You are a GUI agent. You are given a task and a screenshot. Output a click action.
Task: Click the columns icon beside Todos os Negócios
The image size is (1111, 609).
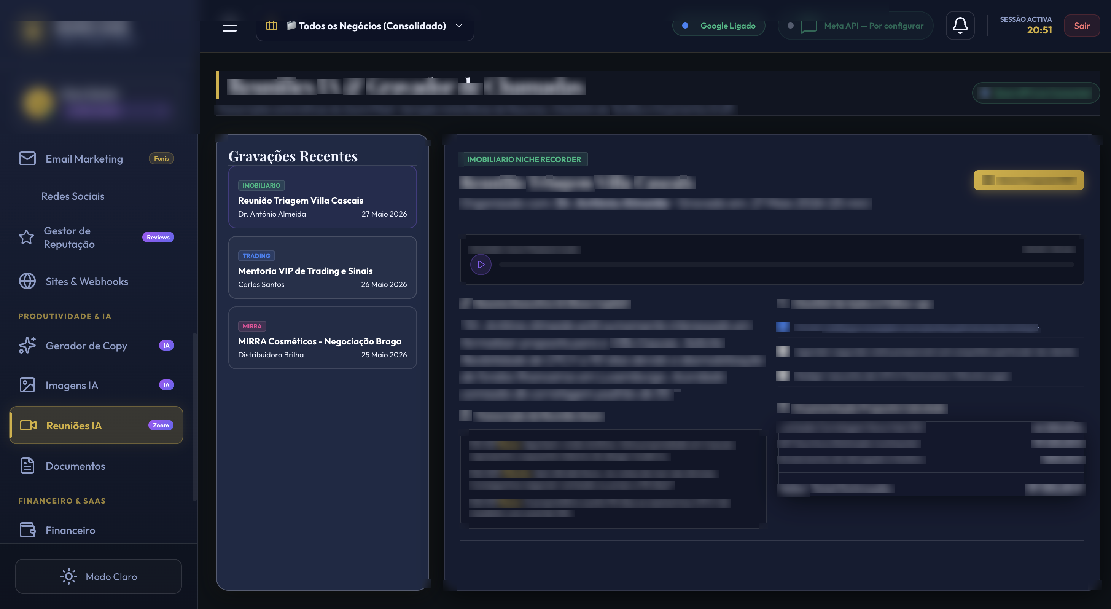click(271, 26)
